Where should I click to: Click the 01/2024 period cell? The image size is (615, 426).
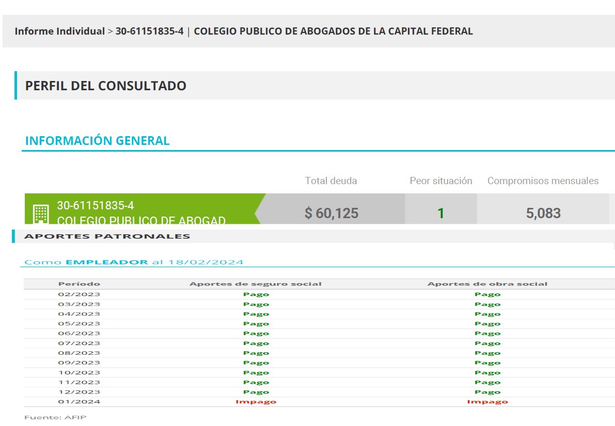click(79, 402)
